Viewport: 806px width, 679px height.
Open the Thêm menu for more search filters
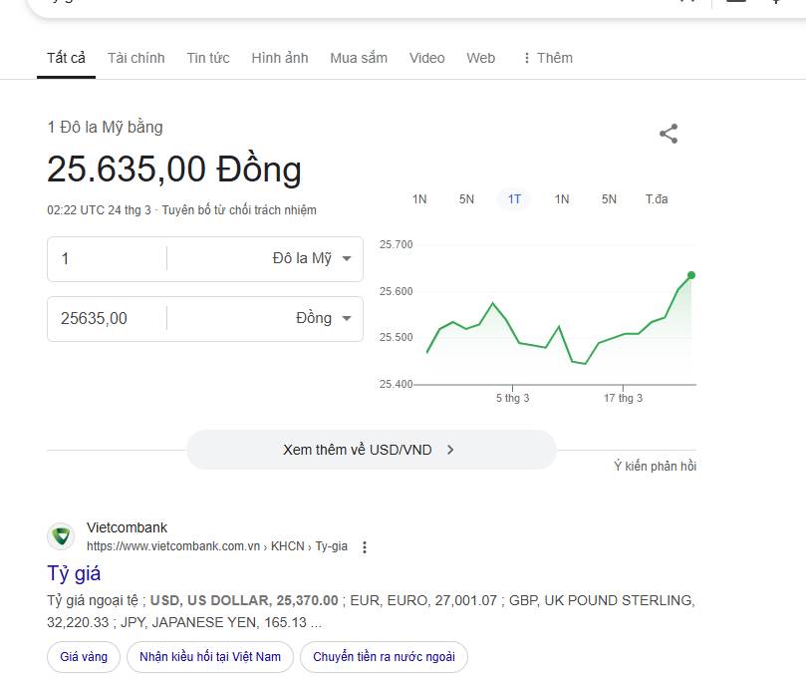point(547,58)
